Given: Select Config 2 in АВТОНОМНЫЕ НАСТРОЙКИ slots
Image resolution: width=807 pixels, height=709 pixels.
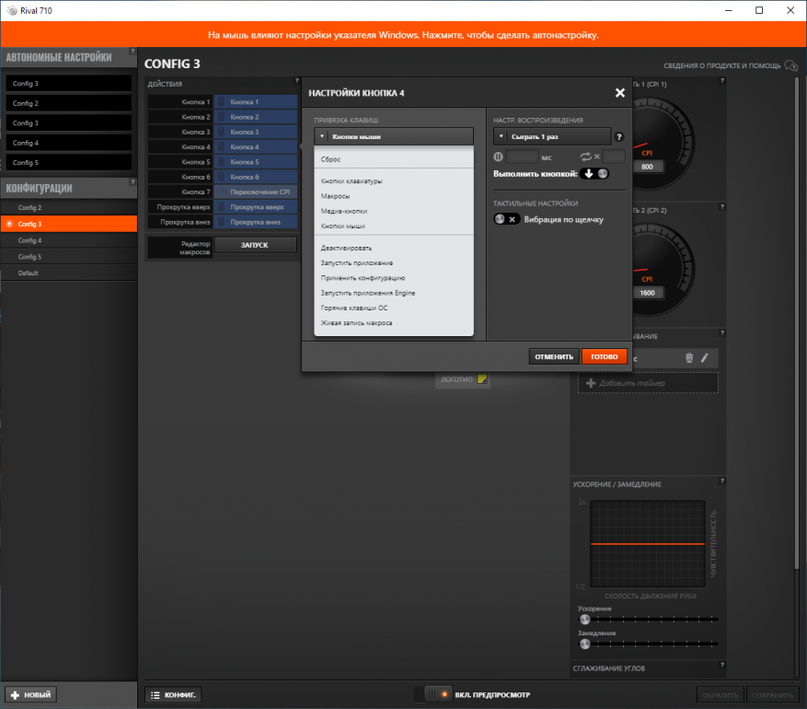Looking at the screenshot, I should pos(69,103).
